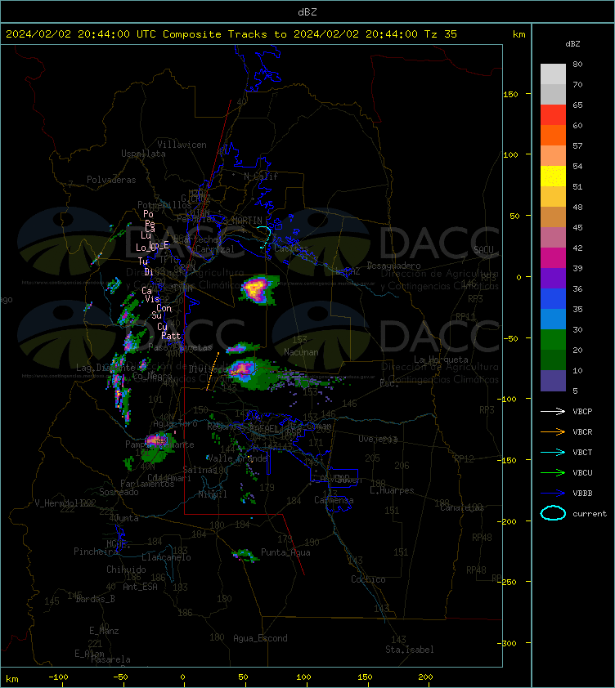The height and width of the screenshot is (688, 615).
Task: Click the cyan 'current' ellipse legend symbol
Action: (x=553, y=513)
